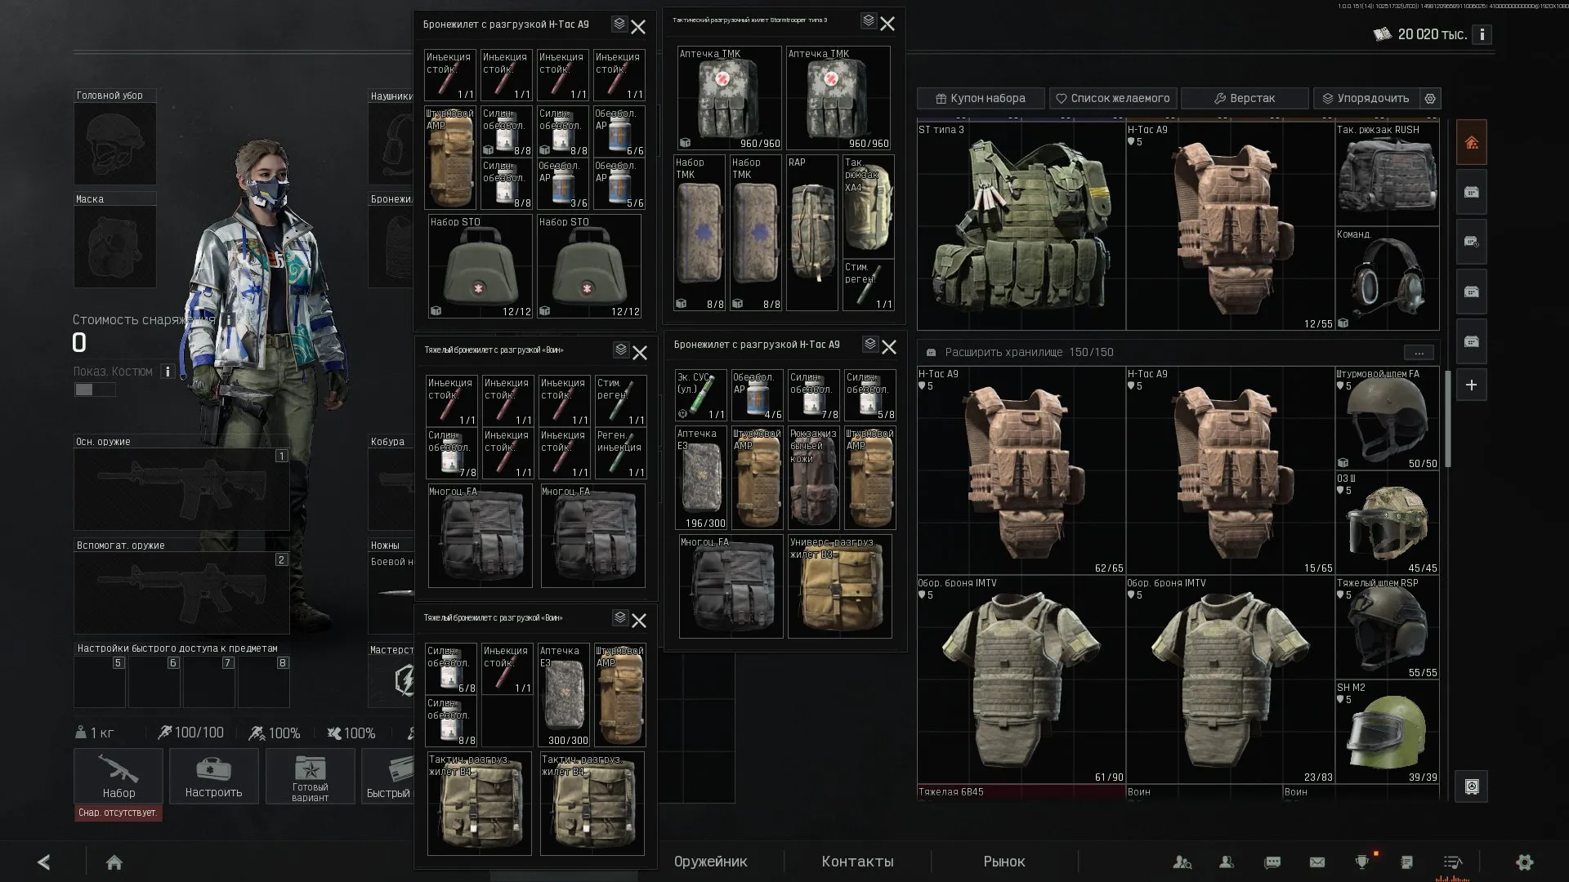Click the Упорядочить sort button
Screen dimensions: 1569x882
pyautogui.click(x=1366, y=98)
